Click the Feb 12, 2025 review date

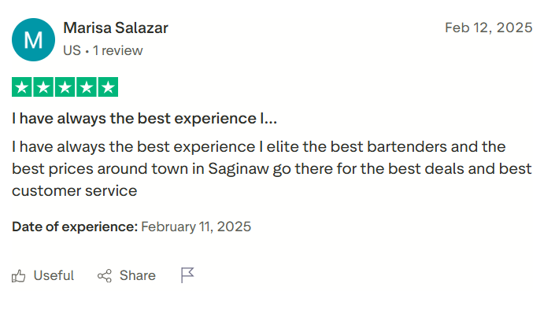pyautogui.click(x=488, y=28)
